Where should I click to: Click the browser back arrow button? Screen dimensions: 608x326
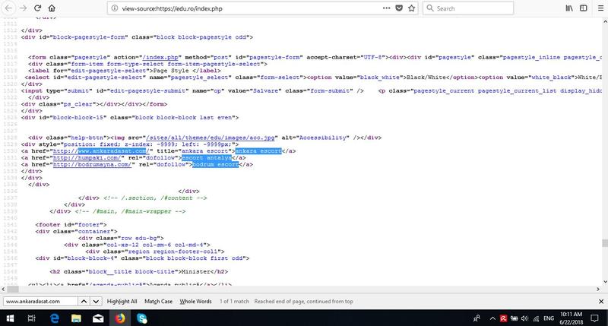coord(7,8)
